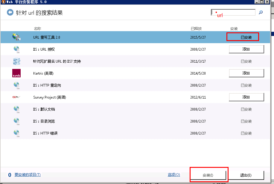Click the 名称 column header

click(x=38, y=28)
